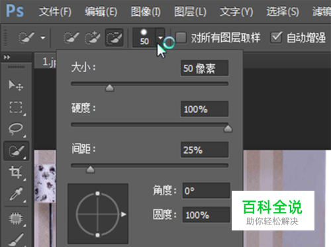Select the Quick Selection tool in toolbox

tap(16, 151)
